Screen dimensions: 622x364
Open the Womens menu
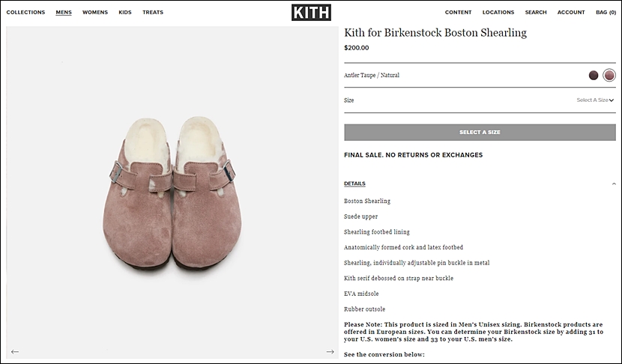click(x=95, y=12)
